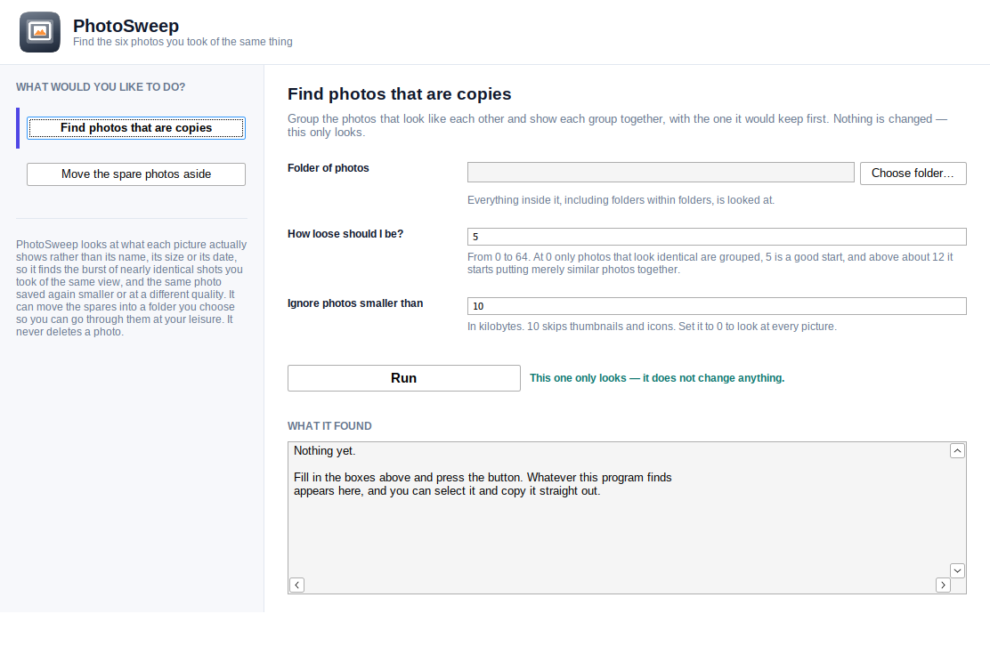
Task: Select Find photos that are copies
Action: coord(135,128)
